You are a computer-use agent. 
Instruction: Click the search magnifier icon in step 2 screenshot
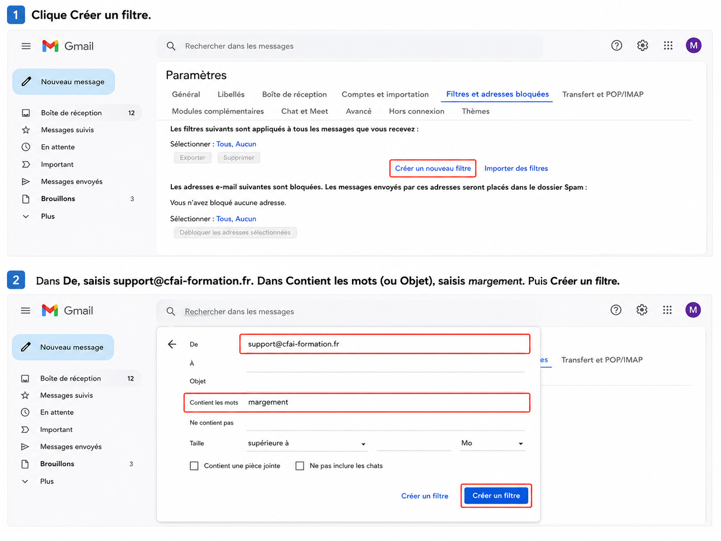click(171, 311)
